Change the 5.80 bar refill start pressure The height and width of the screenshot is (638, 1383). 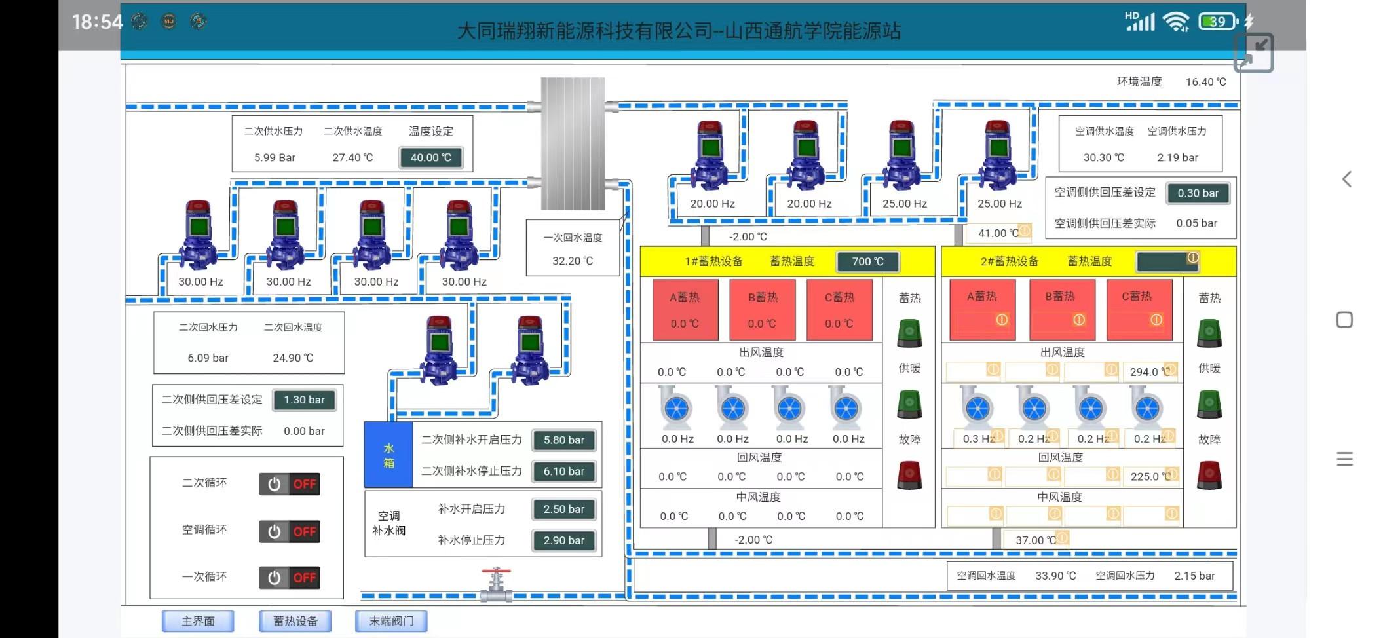coord(563,440)
